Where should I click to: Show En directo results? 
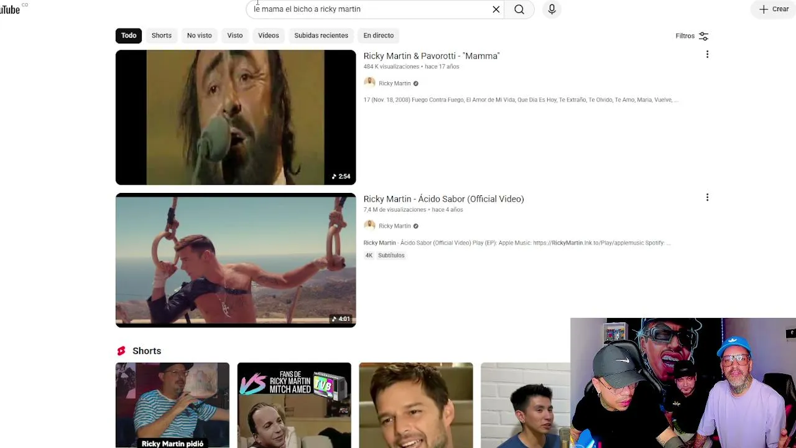(x=379, y=35)
